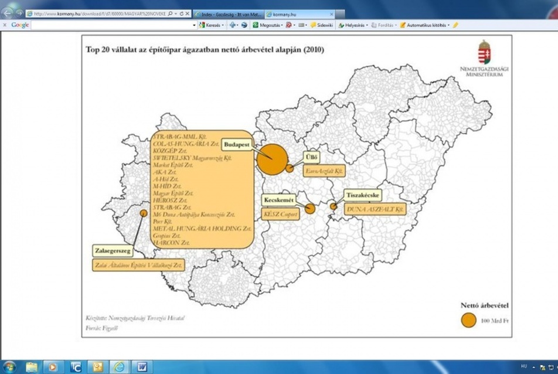Open Windows Media Player from the taskbar
This screenshot has height=374, width=558.
53,367
